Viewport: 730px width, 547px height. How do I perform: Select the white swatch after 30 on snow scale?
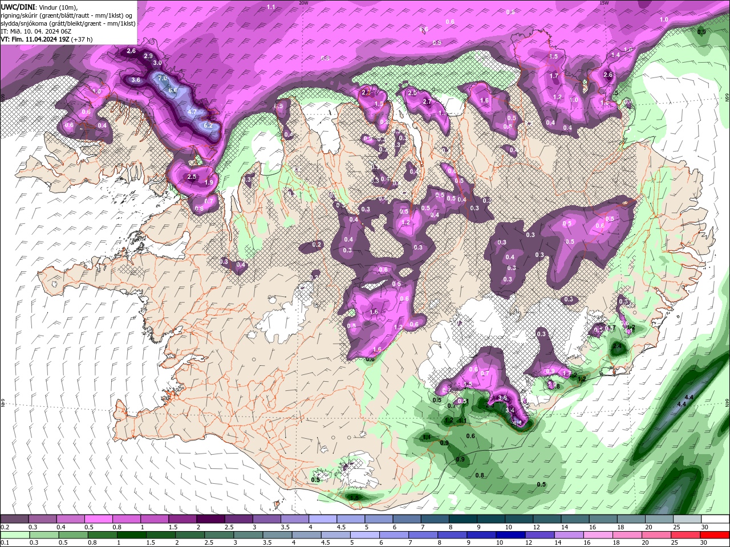click(716, 519)
